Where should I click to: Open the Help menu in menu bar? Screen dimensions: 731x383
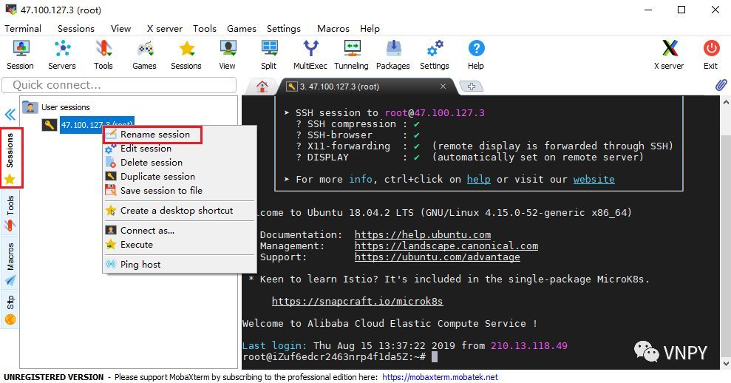click(370, 28)
